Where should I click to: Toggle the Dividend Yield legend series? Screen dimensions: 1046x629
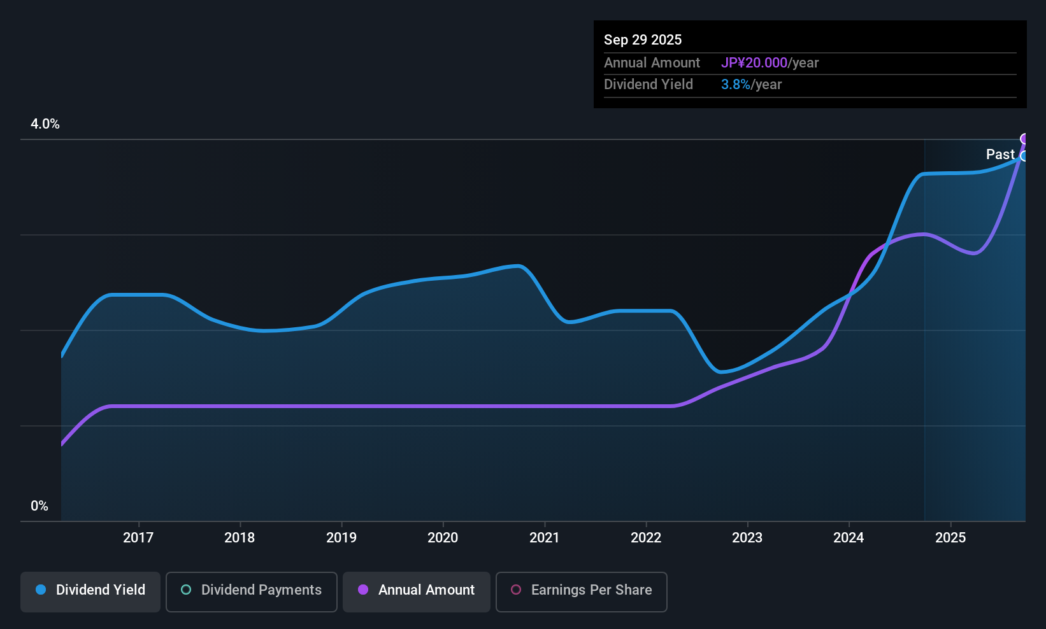[90, 590]
